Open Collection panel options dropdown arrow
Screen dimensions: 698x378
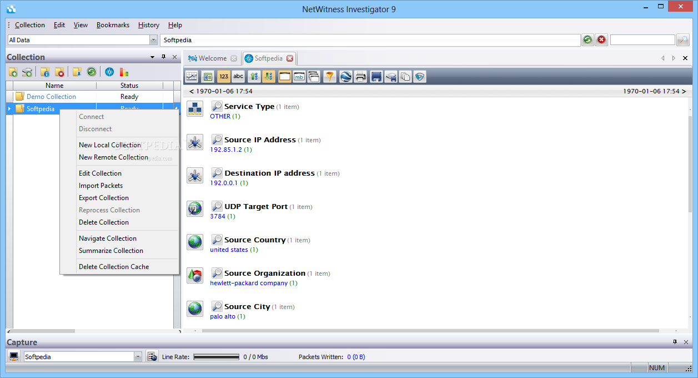pyautogui.click(x=153, y=57)
